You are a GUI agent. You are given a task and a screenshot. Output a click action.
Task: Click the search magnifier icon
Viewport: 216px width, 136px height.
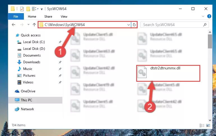click(x=205, y=25)
